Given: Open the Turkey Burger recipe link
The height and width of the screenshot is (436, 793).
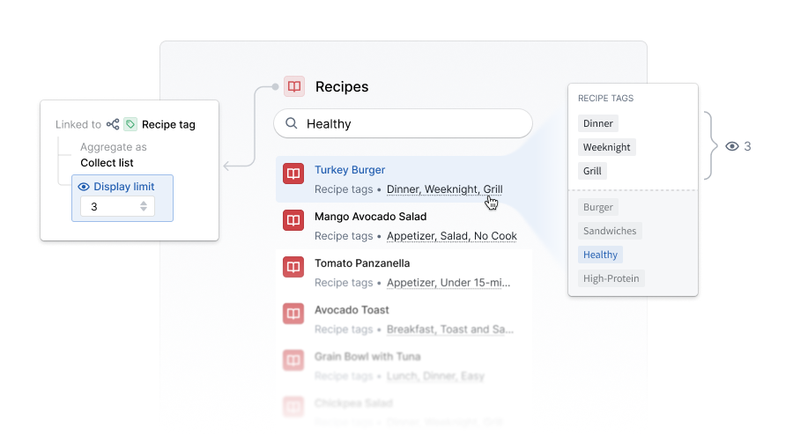Looking at the screenshot, I should (350, 170).
